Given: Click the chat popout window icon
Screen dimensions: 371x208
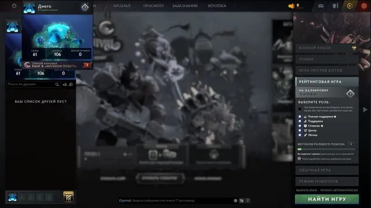Looking at the screenshot, I should [x=241, y=200].
